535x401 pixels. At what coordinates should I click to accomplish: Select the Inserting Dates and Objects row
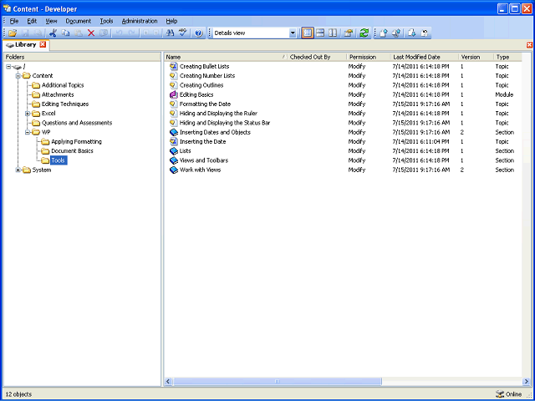[343, 132]
